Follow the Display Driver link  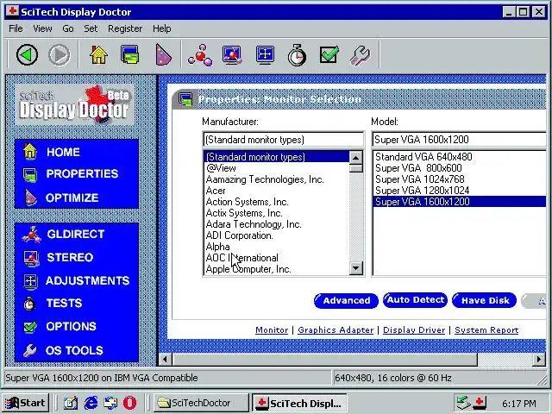coord(414,330)
